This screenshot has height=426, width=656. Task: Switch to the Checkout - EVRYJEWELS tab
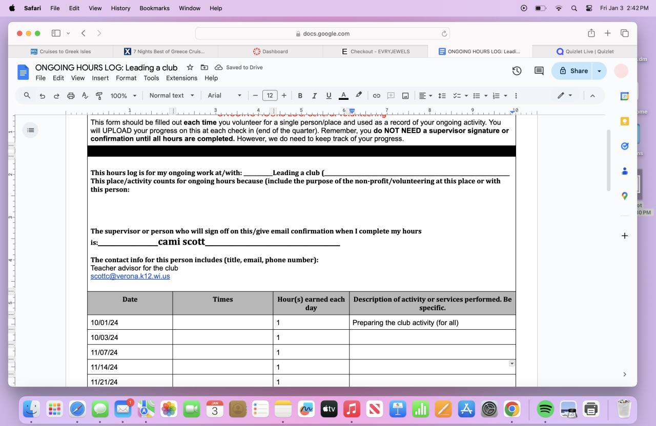[375, 51]
